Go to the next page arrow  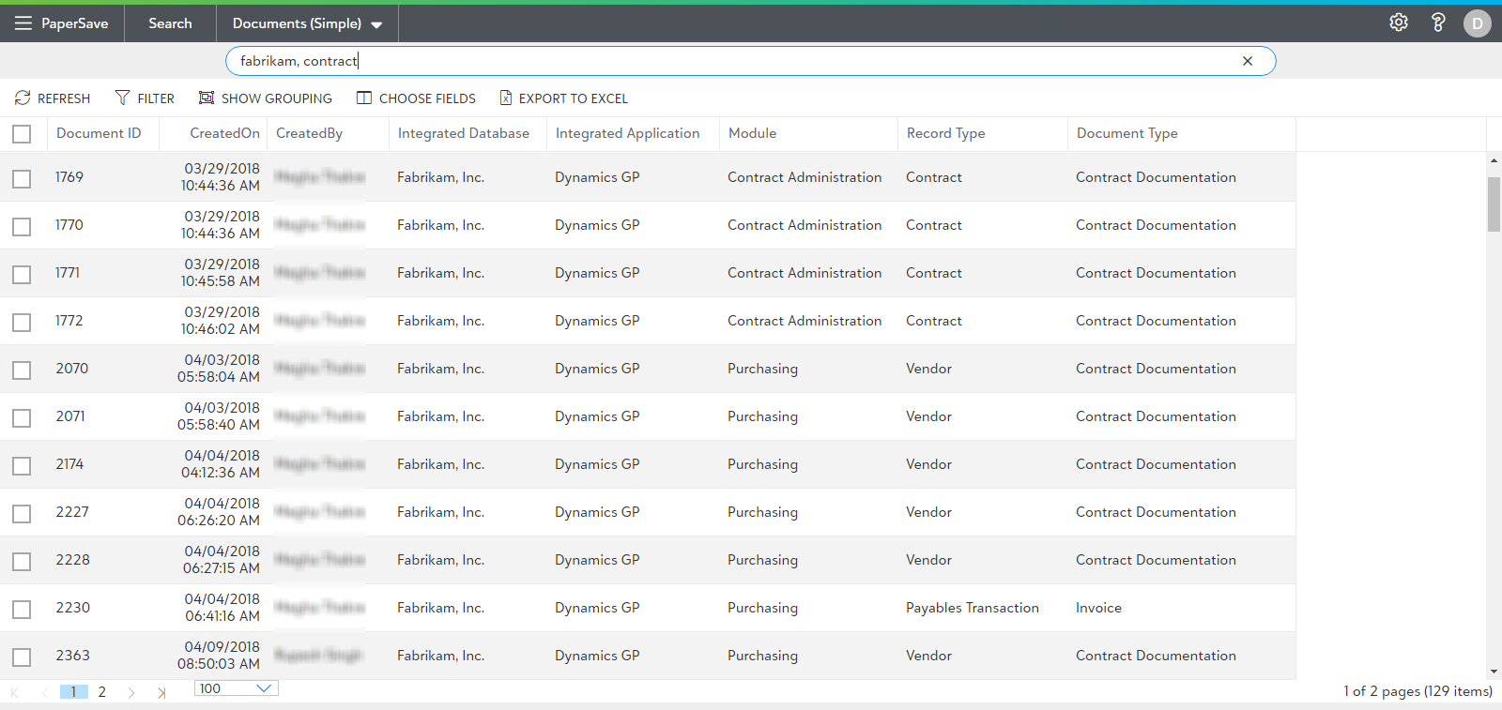pos(131,692)
